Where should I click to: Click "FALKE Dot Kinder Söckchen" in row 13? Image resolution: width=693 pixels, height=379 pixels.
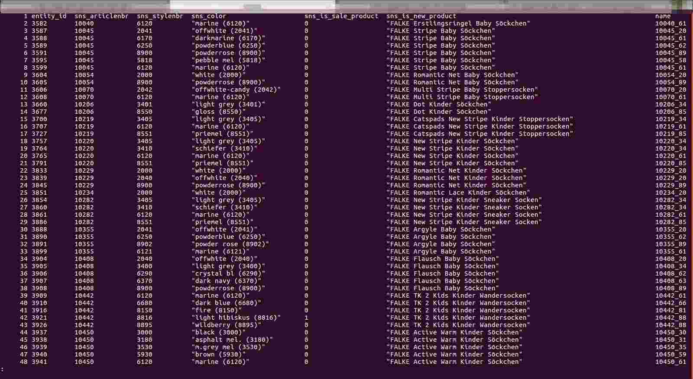439,104
